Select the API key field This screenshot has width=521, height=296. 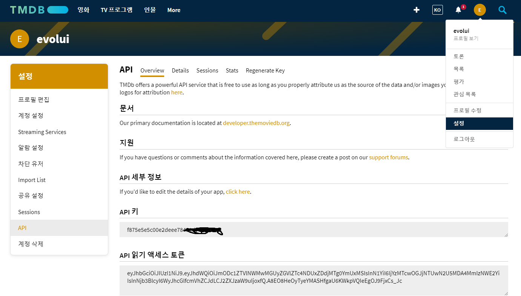[x=314, y=230]
